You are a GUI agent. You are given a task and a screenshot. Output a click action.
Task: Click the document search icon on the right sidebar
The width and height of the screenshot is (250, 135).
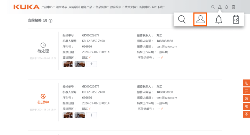pyautogui.click(x=247, y=107)
